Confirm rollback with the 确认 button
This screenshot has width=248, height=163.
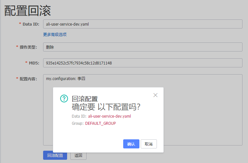(x=131, y=144)
